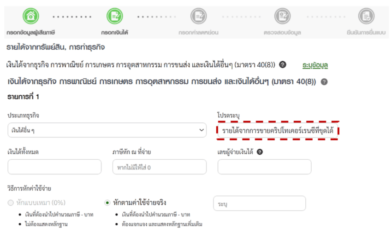Click the เลขผู้จ่ายเงินได้ input field

[265, 167]
